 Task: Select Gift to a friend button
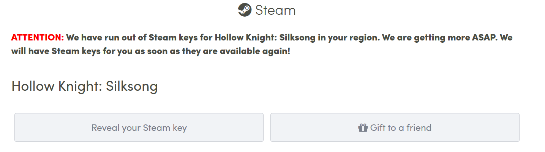tap(395, 127)
